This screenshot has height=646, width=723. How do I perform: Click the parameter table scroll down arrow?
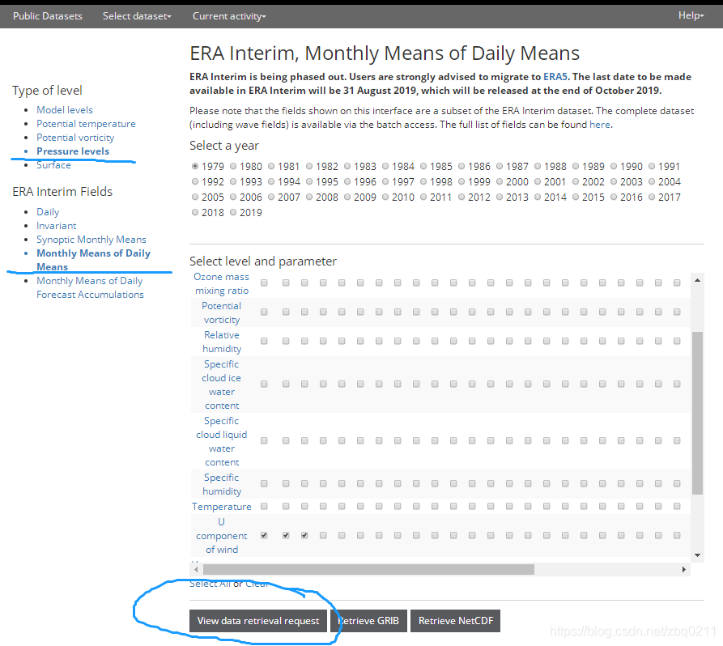point(697,555)
